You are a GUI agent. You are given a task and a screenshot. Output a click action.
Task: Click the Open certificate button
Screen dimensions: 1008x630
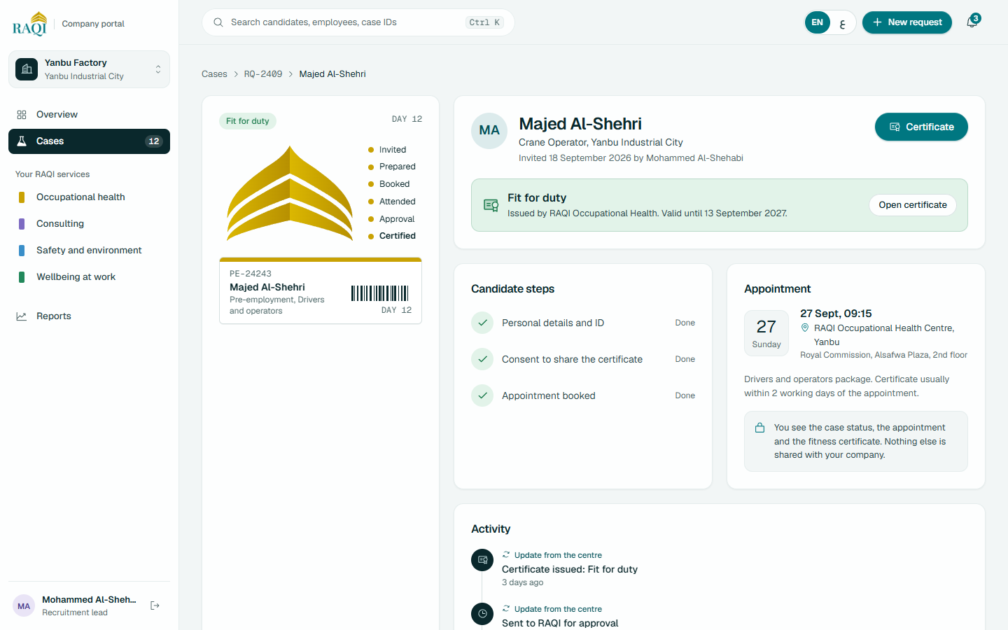point(913,205)
